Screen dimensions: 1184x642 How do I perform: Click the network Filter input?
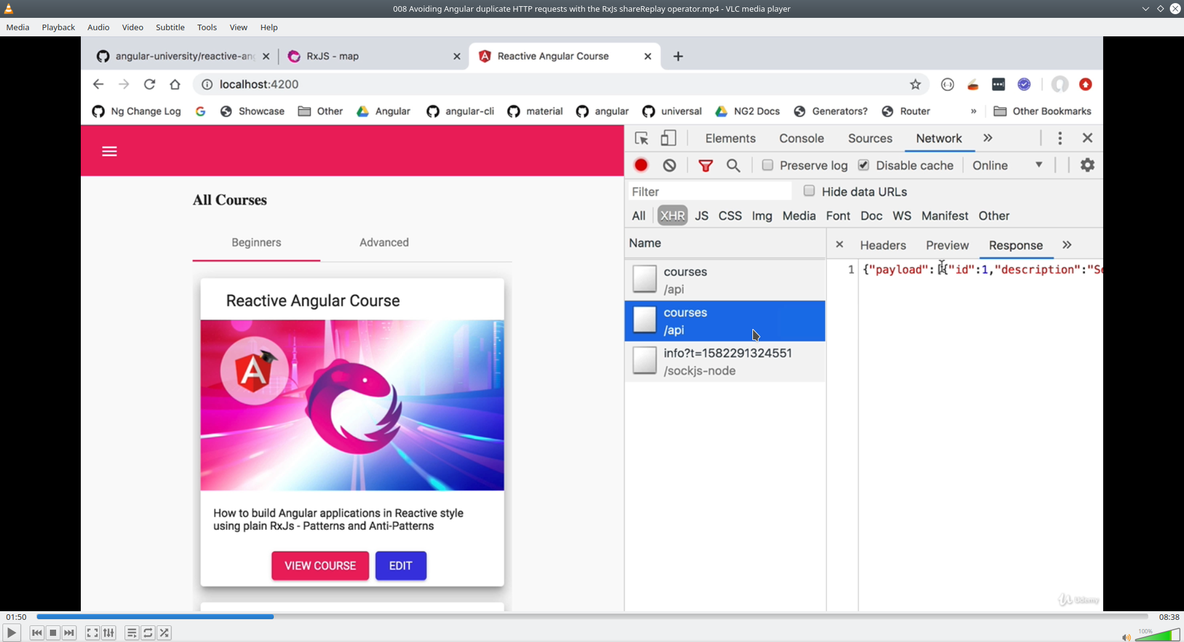click(x=710, y=192)
